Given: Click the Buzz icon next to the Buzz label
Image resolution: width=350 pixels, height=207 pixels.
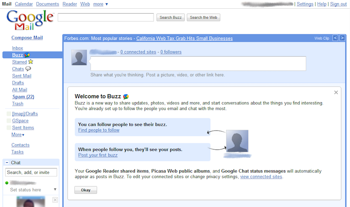Looking at the screenshot, I should pos(27,55).
